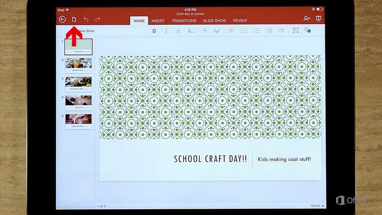Open the font formatting options

191,31
